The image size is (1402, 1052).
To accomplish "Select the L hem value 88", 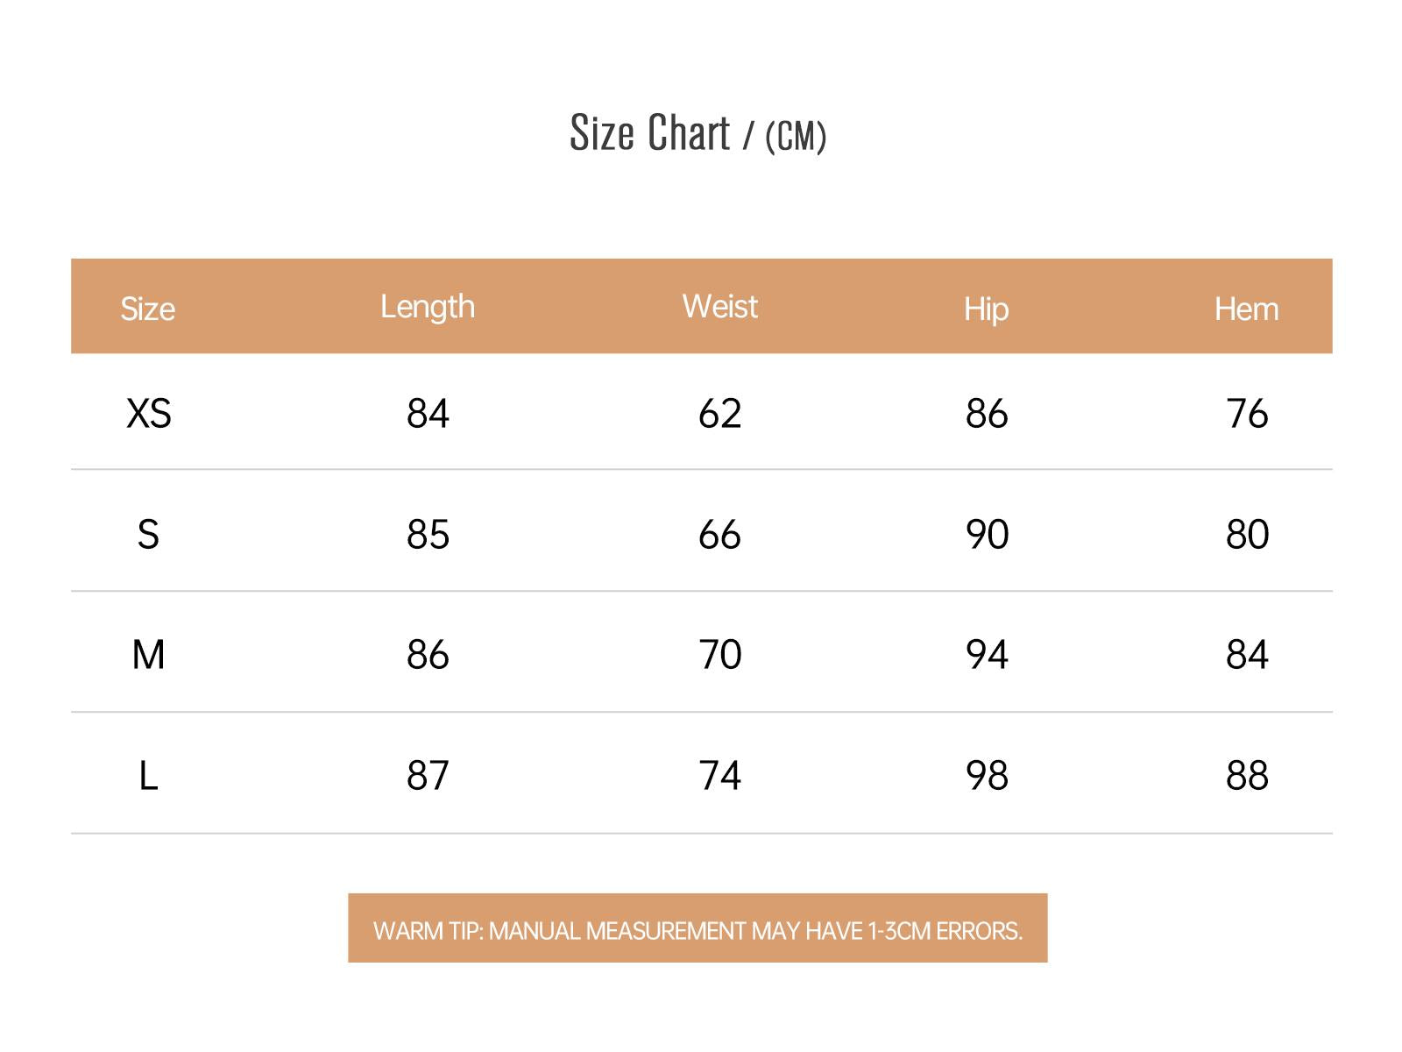I will pyautogui.click(x=1247, y=776).
